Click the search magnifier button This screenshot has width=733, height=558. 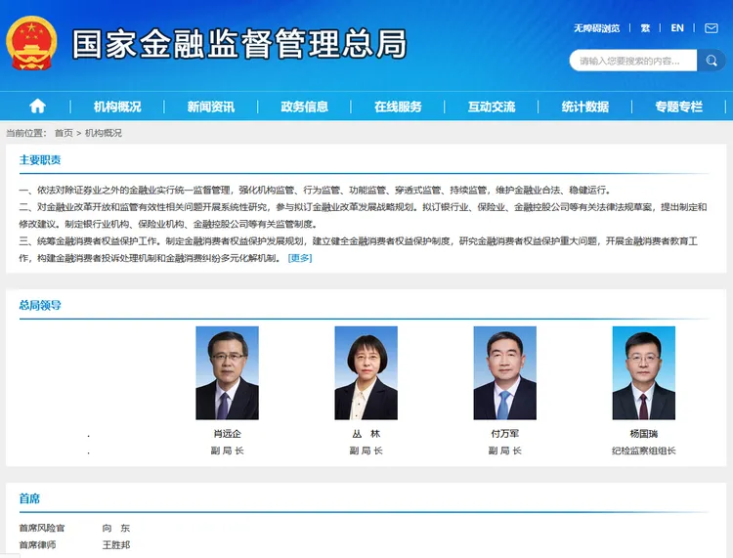point(711,61)
